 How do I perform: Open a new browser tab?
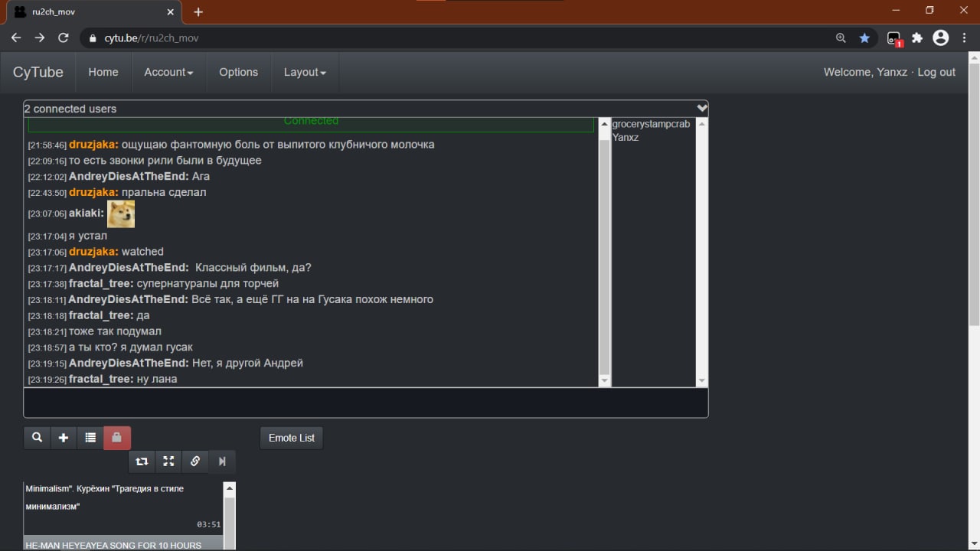[198, 12]
